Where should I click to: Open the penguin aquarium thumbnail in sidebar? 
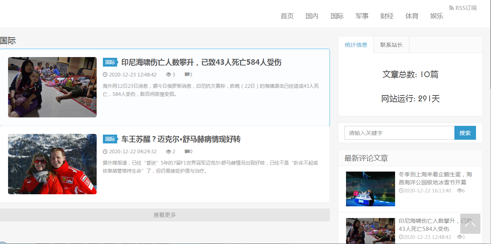(370, 189)
